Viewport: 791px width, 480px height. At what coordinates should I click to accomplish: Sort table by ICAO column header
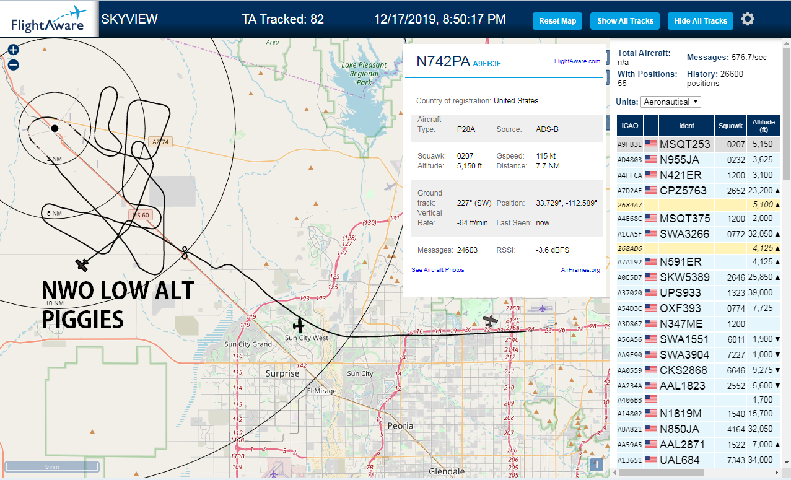[630, 126]
